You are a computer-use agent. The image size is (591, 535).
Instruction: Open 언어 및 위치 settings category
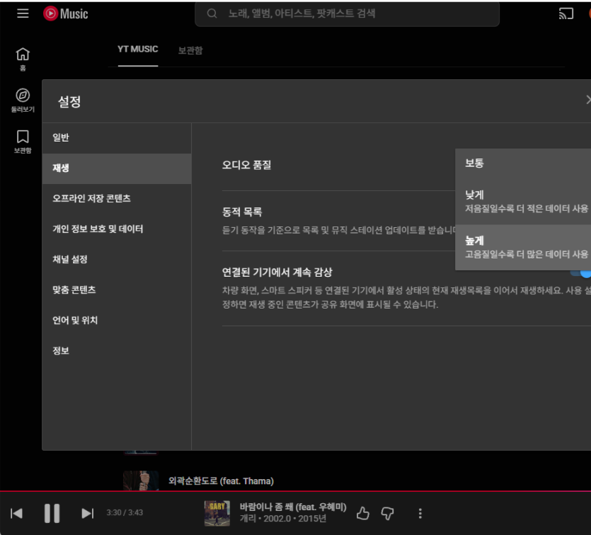click(x=117, y=321)
